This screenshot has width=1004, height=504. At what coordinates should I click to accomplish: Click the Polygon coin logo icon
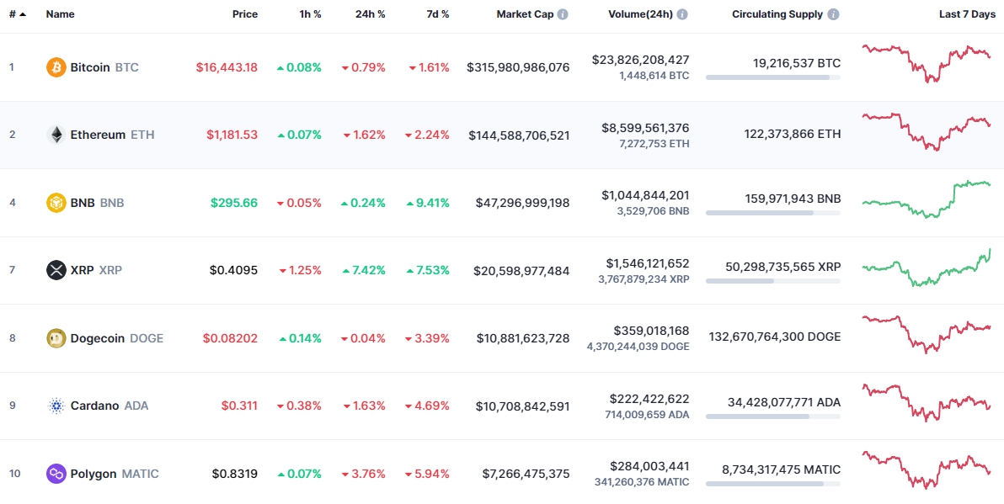[x=56, y=474]
